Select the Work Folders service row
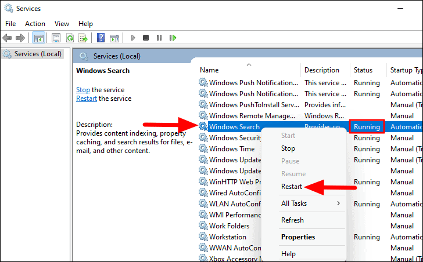 [x=229, y=226]
